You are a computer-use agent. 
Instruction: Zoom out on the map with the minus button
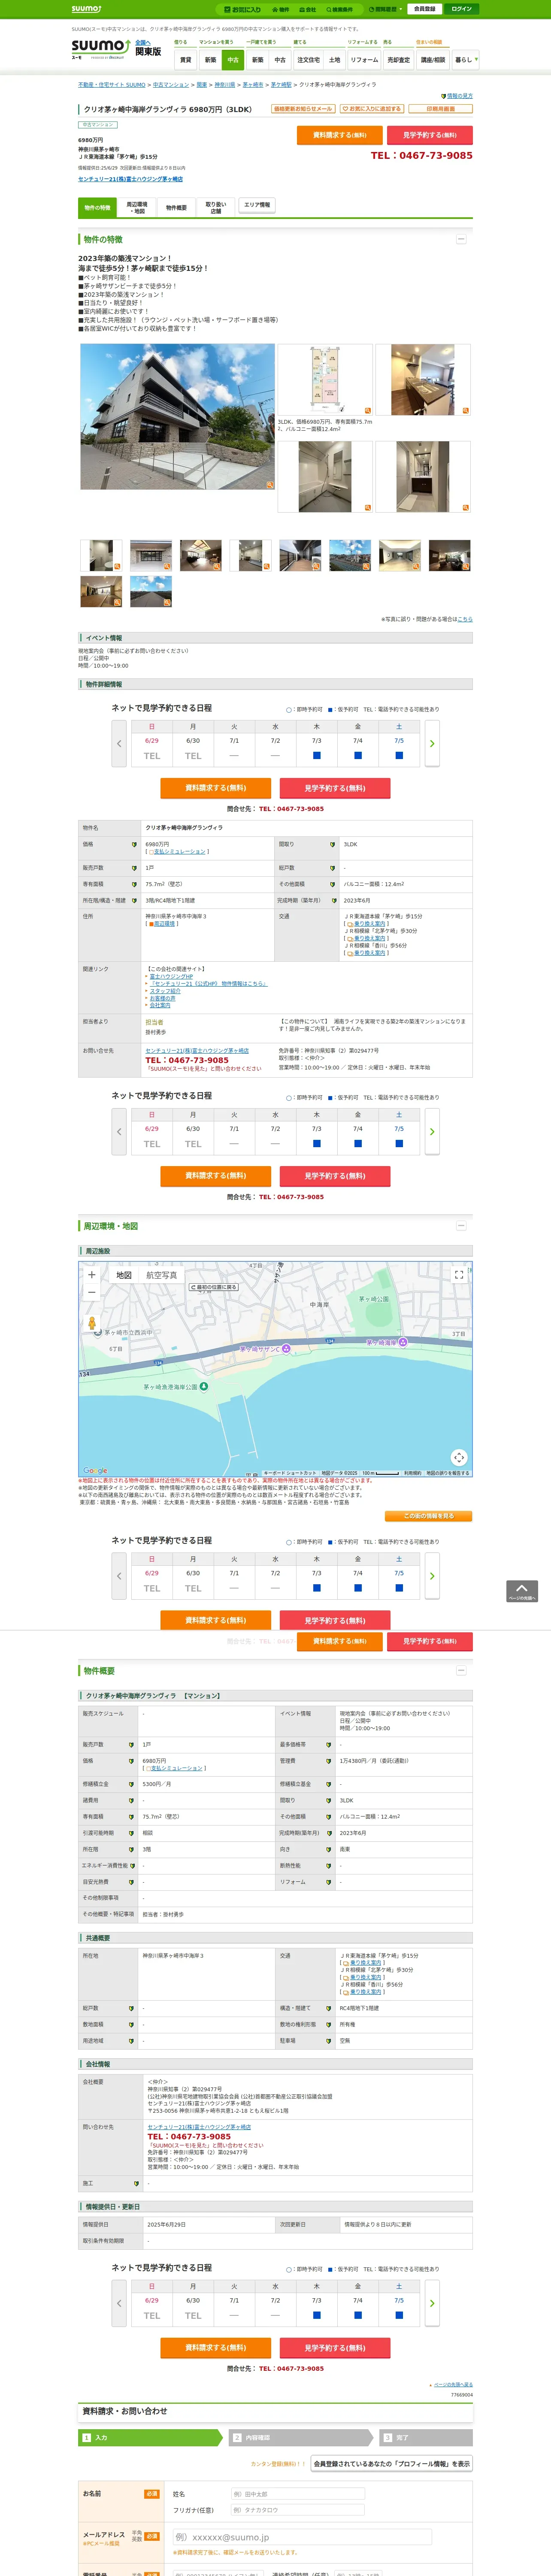pos(92,1292)
